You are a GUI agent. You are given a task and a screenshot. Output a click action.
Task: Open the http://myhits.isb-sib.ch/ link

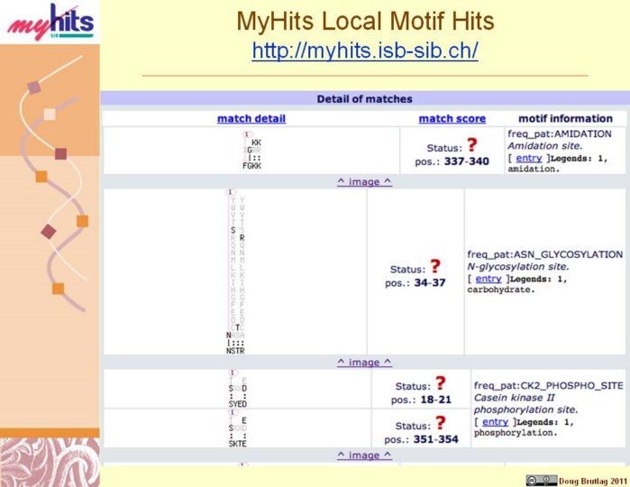pos(364,51)
